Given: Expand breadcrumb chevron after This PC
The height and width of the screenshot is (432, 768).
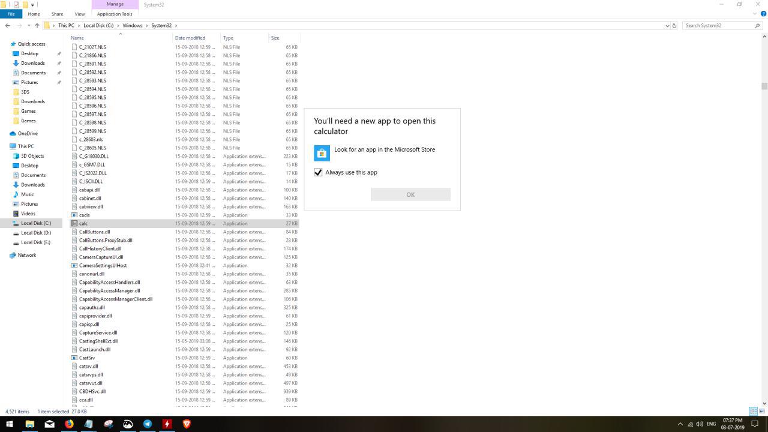Looking at the screenshot, I should (79, 25).
